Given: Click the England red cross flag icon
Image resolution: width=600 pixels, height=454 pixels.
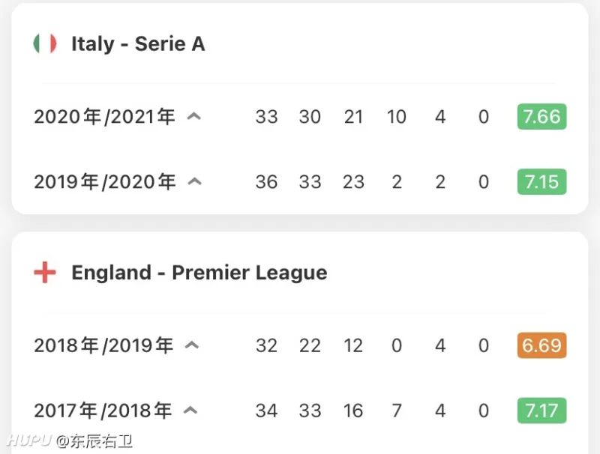Looking at the screenshot, I should coord(45,273).
